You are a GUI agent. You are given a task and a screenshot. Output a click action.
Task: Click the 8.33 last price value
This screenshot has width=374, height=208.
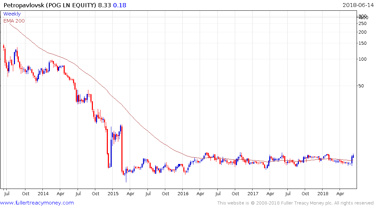click(104, 5)
